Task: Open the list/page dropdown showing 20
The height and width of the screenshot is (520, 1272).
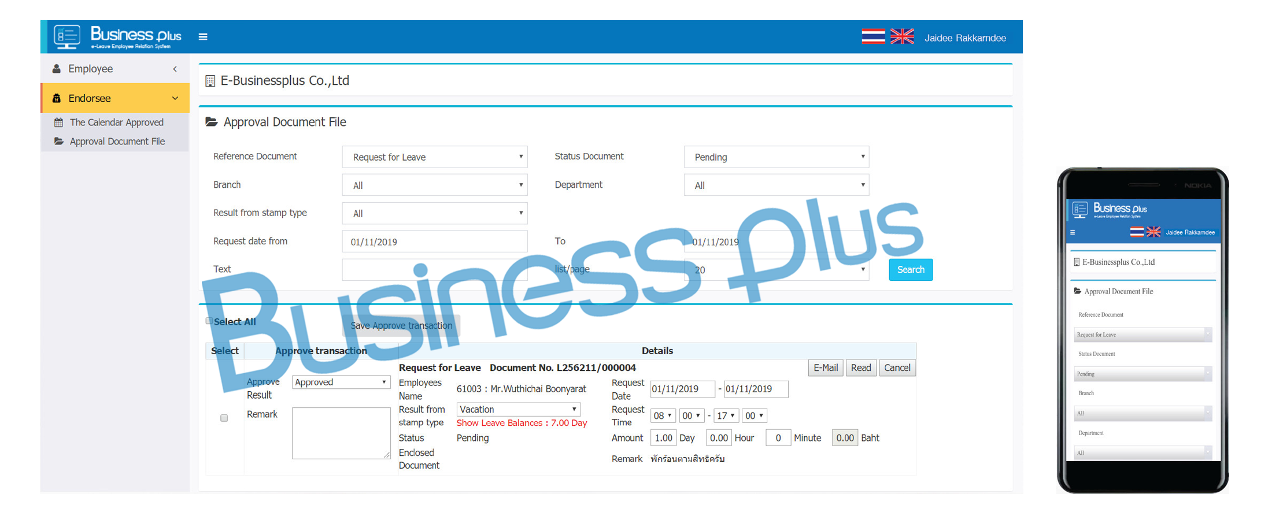Action: [776, 270]
